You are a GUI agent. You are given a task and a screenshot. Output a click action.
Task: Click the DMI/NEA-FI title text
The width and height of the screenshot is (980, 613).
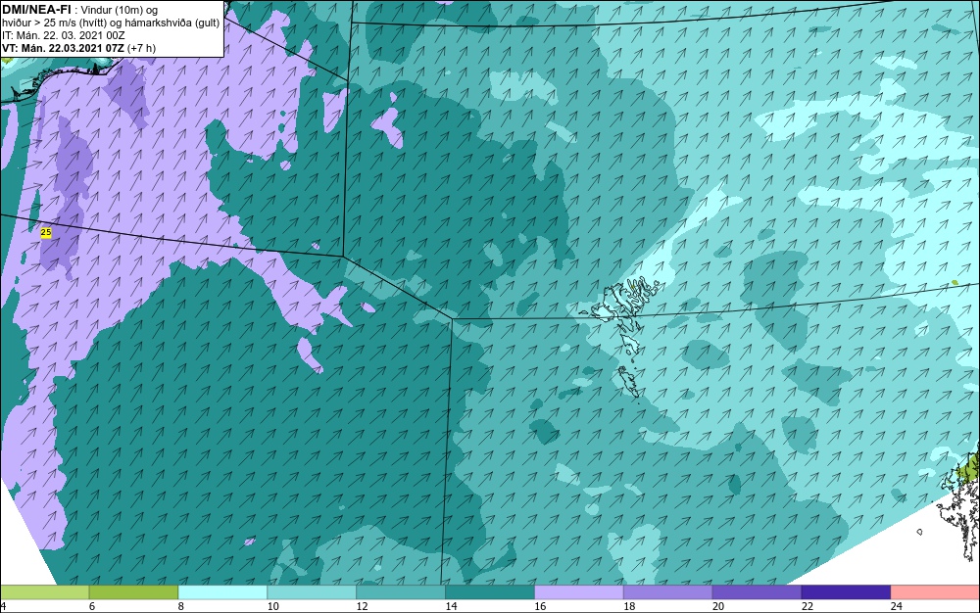36,10
